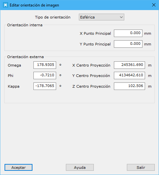159x175 pixels.
Task: Select the Phi angle input field
Action: (45, 76)
